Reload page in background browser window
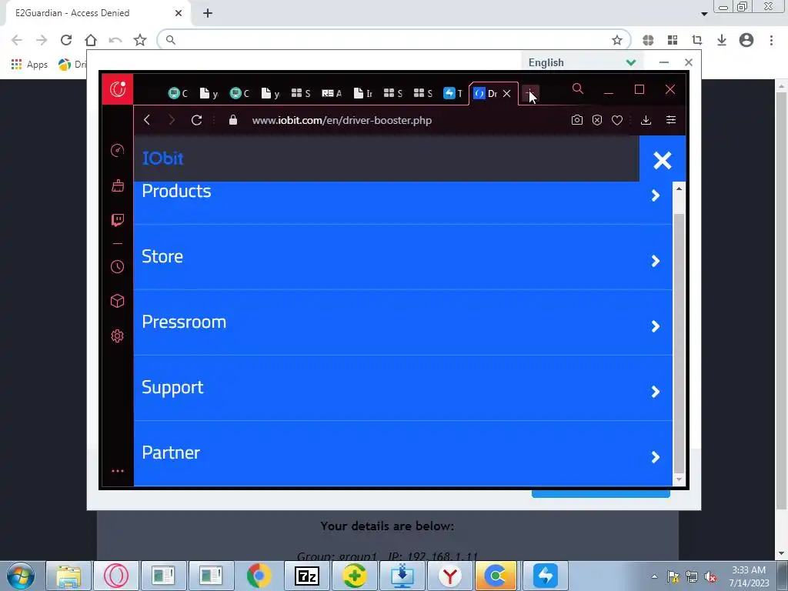The image size is (788, 591). [66, 40]
